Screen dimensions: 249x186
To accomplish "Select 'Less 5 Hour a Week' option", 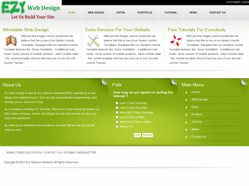I will point(117,117).
